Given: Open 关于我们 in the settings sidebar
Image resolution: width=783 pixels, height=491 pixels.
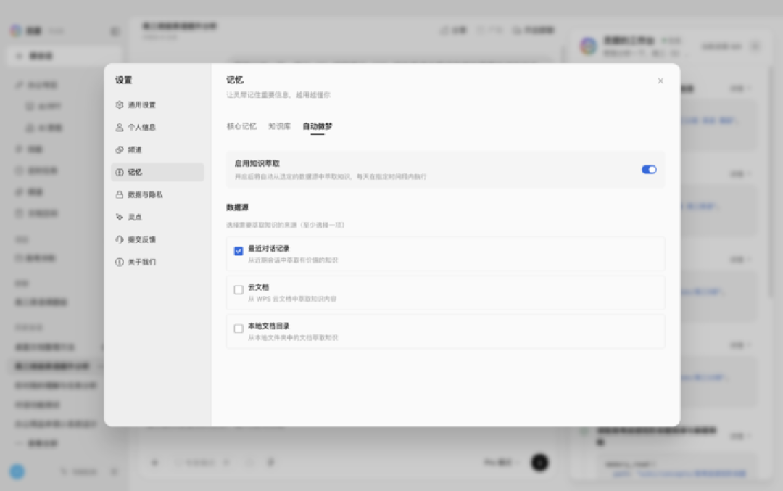Looking at the screenshot, I should [x=157, y=263].
